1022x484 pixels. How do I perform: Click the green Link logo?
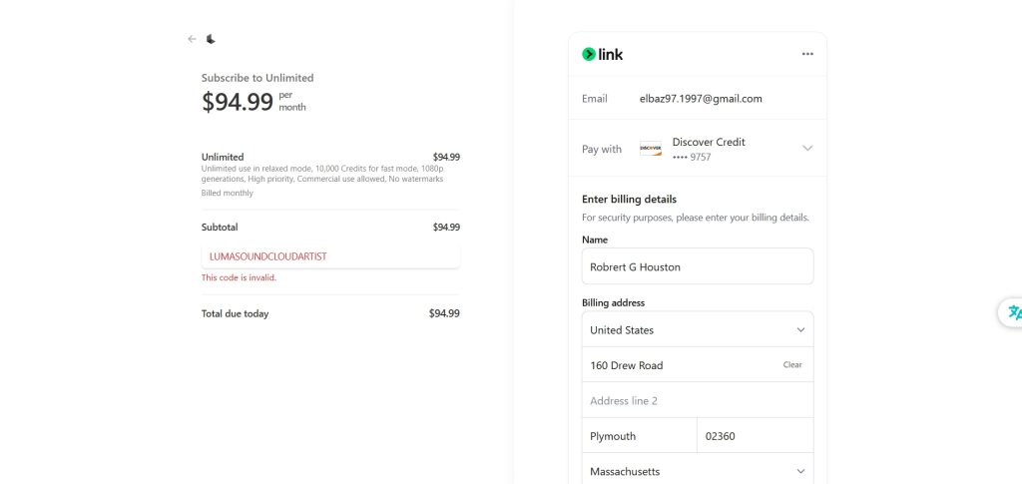tap(603, 54)
